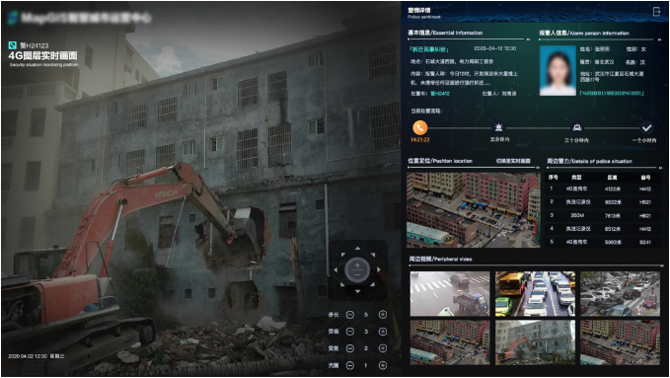Click the checkmark completed stage icon
The height and width of the screenshot is (378, 670).
646,127
